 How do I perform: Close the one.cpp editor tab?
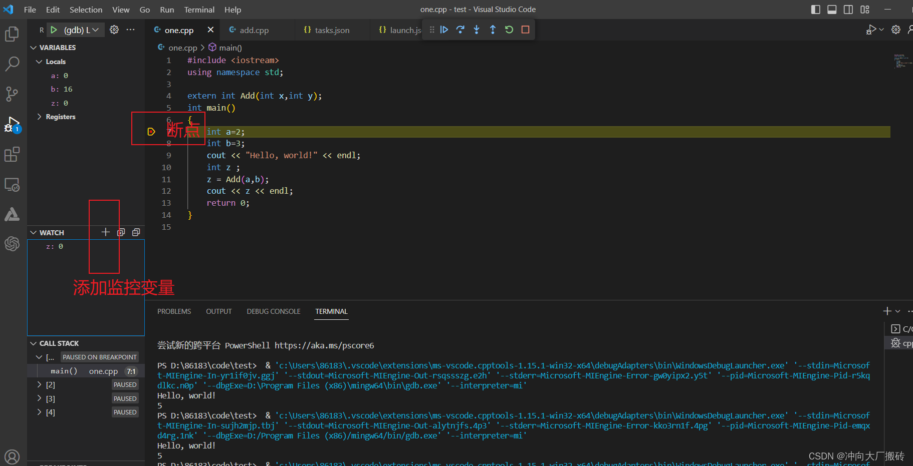pos(210,30)
